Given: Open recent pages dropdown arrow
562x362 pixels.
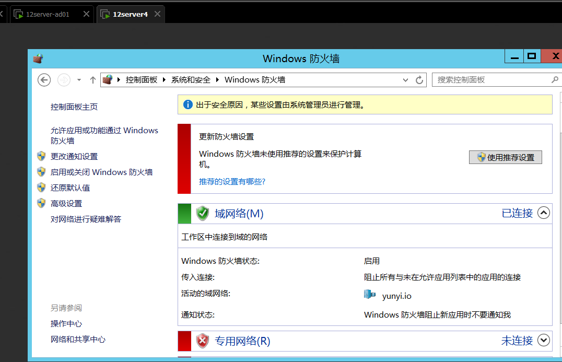Looking at the screenshot, I should (x=79, y=80).
